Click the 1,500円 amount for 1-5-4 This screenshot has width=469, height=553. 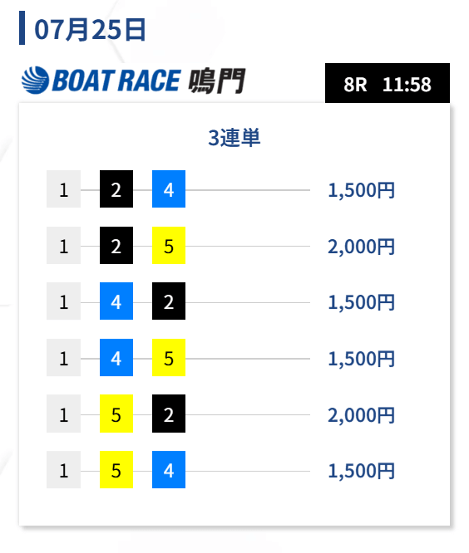pyautogui.click(x=361, y=471)
